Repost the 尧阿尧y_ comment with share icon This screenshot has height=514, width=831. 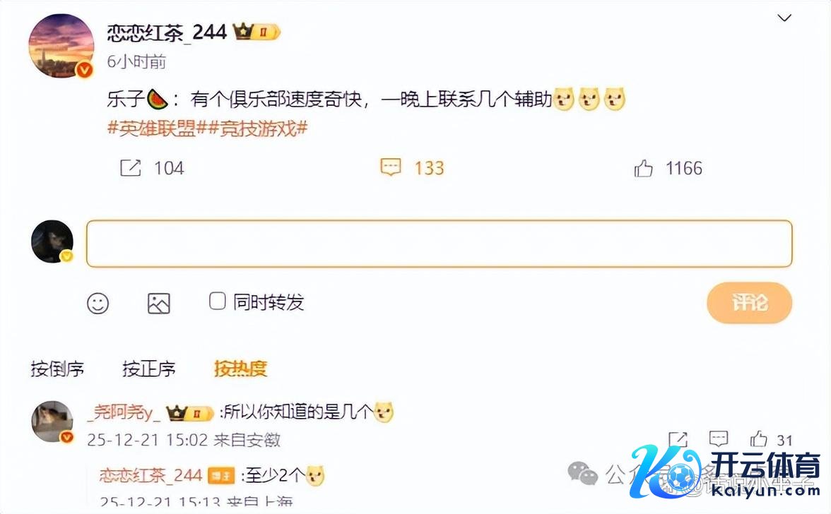(x=678, y=439)
